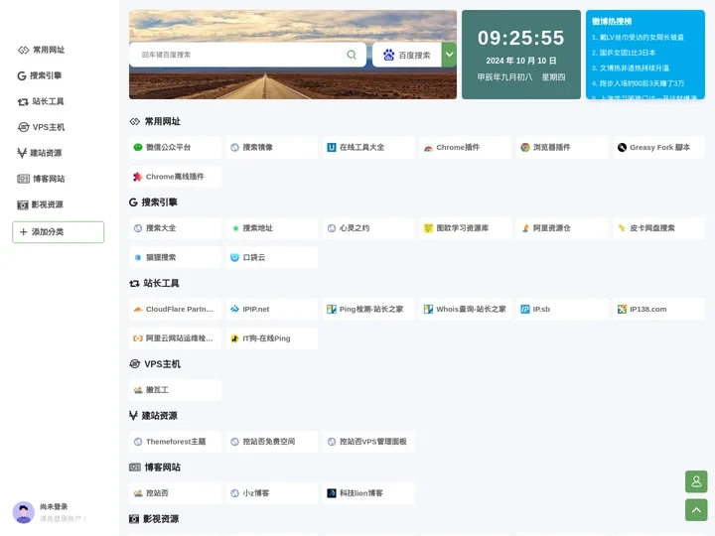The image size is (715, 536).
Task: Click the magnifier search icon in search box
Action: click(352, 55)
